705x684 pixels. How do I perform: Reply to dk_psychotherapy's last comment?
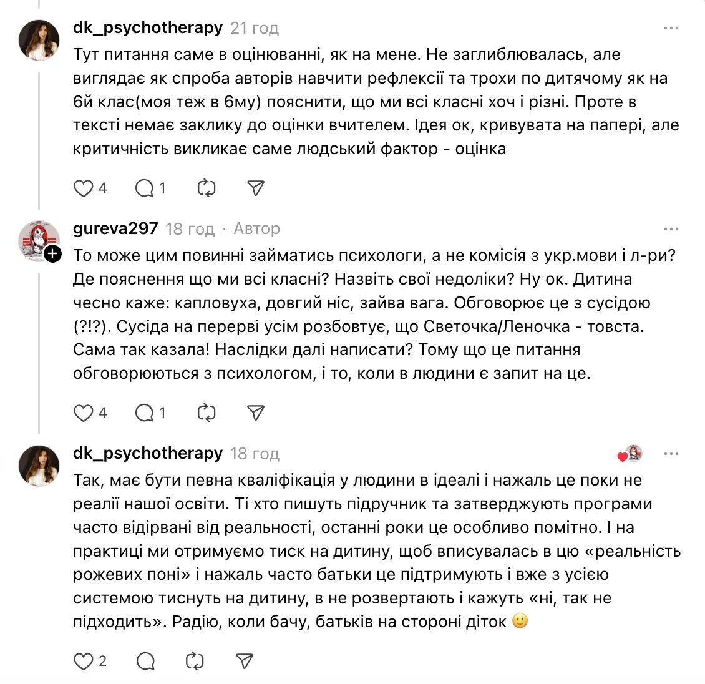click(x=144, y=660)
